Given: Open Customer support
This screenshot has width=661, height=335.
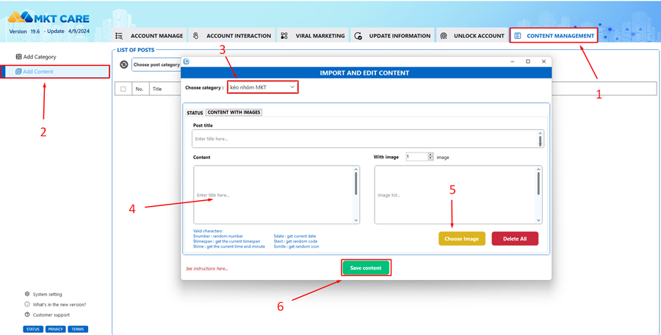Looking at the screenshot, I should (51, 314).
